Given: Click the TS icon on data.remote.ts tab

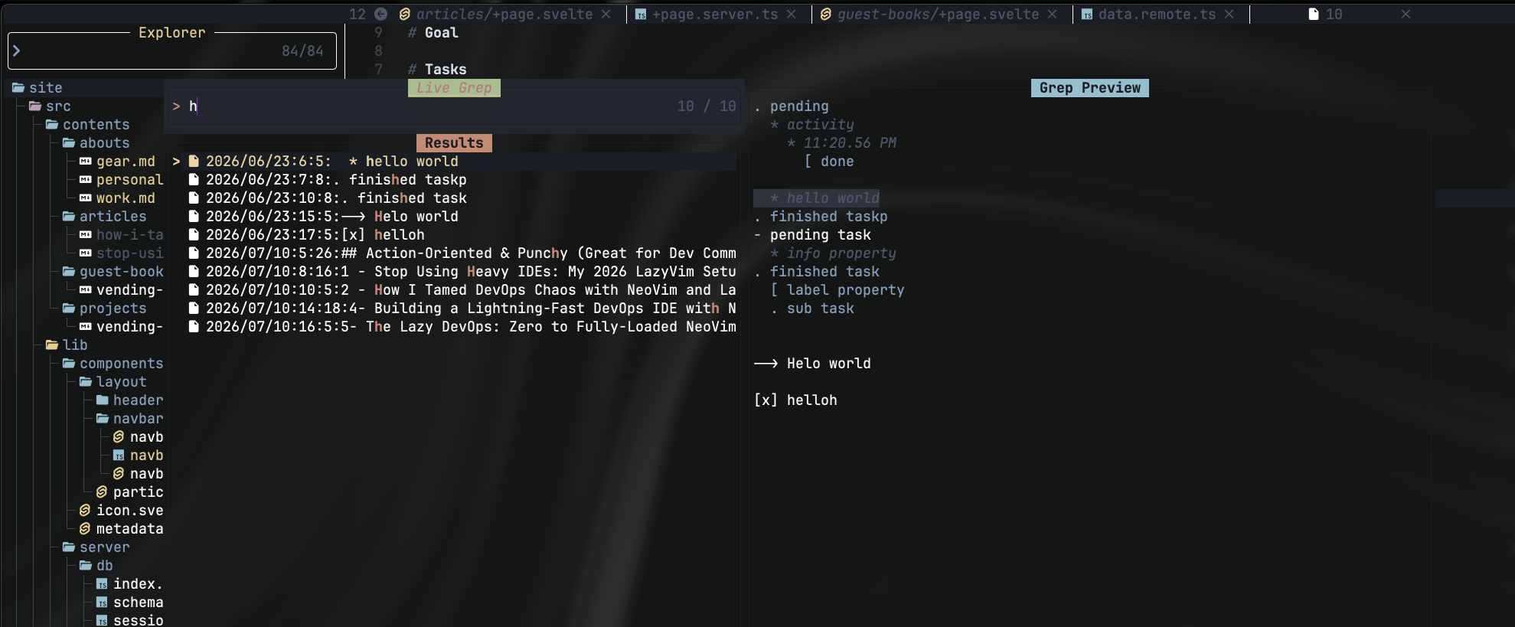Looking at the screenshot, I should pos(1087,15).
